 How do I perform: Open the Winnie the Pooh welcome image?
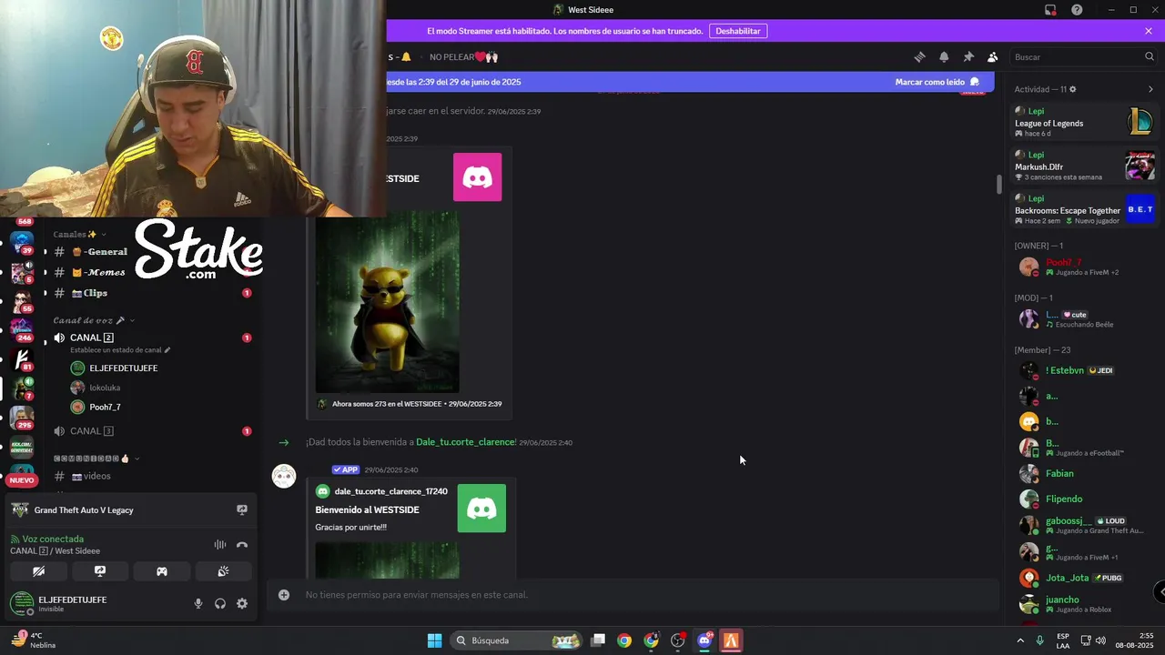coord(387,302)
